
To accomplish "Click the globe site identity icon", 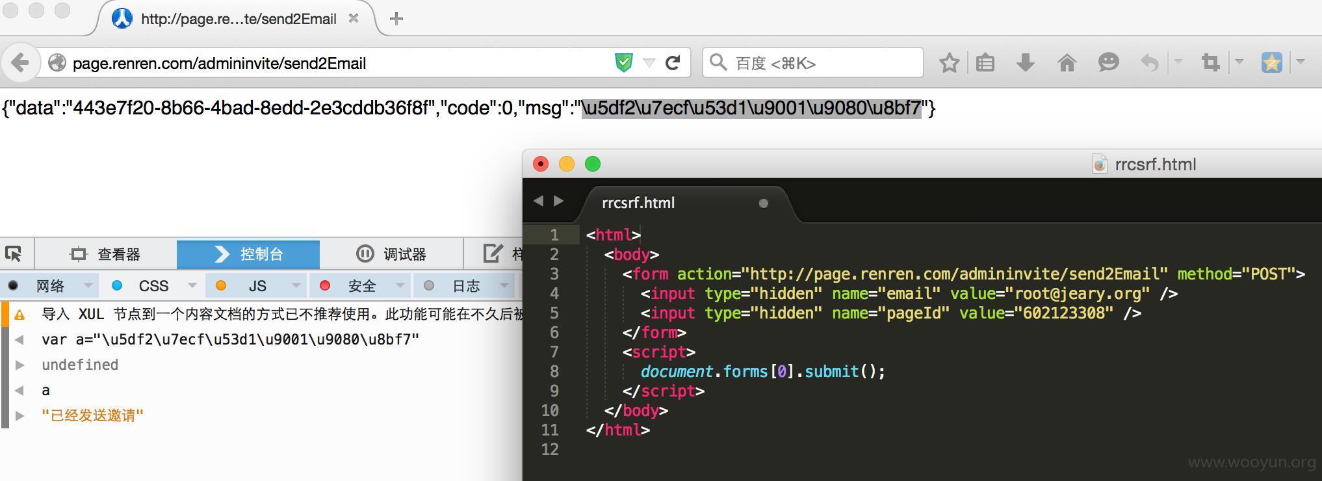I will (57, 63).
